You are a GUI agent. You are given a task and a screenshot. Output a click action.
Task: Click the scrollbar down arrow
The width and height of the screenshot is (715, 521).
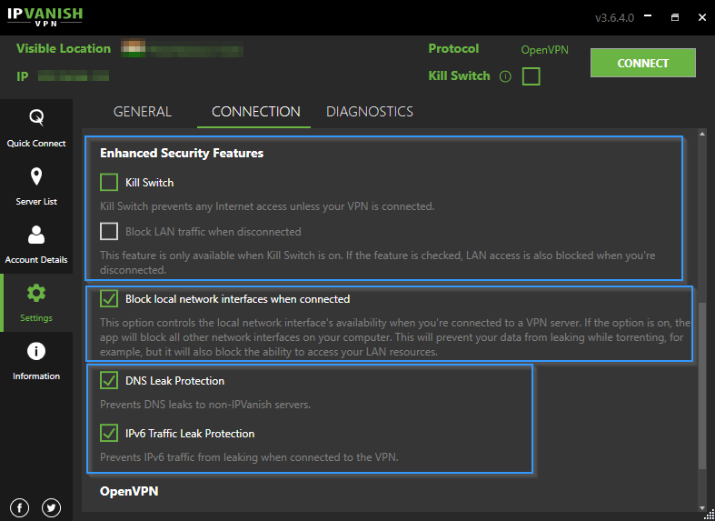702,507
